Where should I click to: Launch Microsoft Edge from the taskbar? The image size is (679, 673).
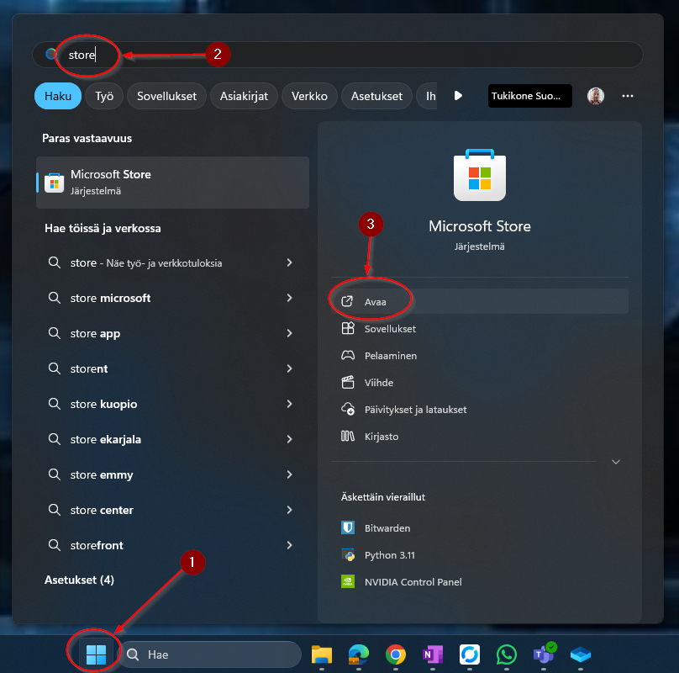pos(359,654)
